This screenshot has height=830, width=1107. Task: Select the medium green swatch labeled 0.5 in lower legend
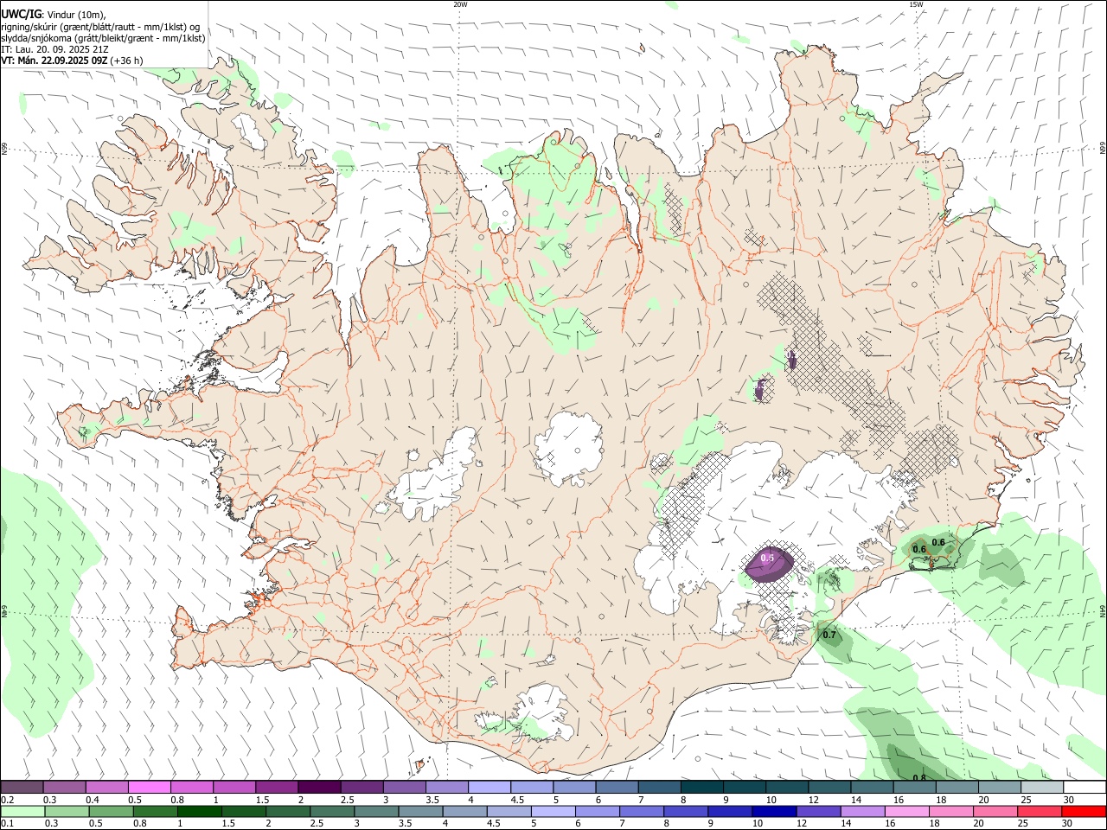112,811
